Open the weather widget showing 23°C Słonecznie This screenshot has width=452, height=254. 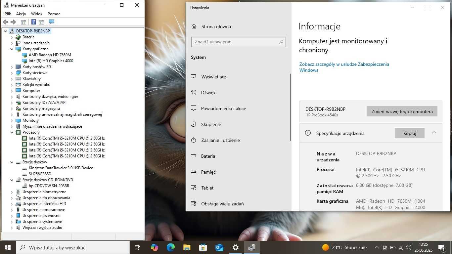(344, 247)
